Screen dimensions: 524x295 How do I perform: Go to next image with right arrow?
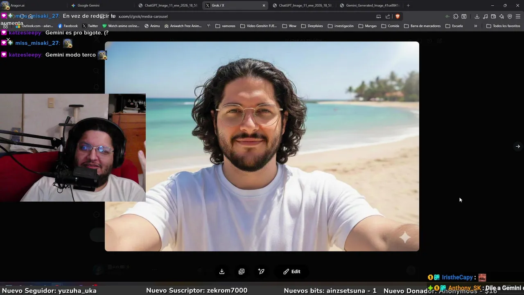(518, 146)
